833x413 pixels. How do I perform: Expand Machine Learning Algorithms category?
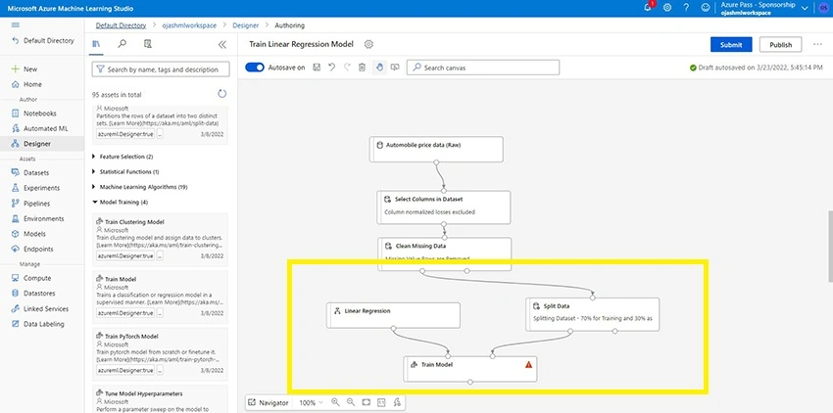[140, 187]
